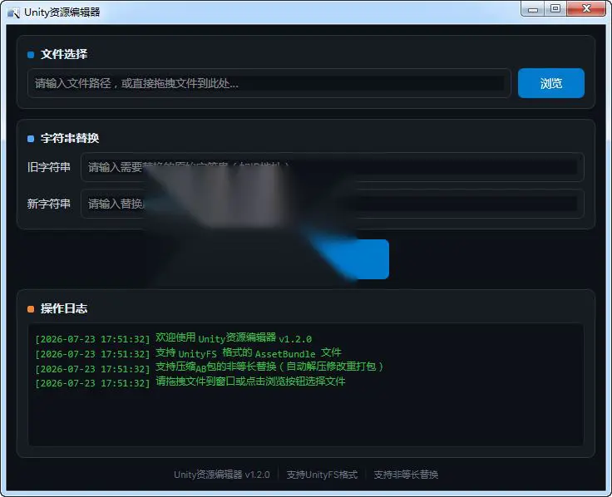The height and width of the screenshot is (497, 612).
Task: Click the 新字符串 label
Action: pos(49,204)
